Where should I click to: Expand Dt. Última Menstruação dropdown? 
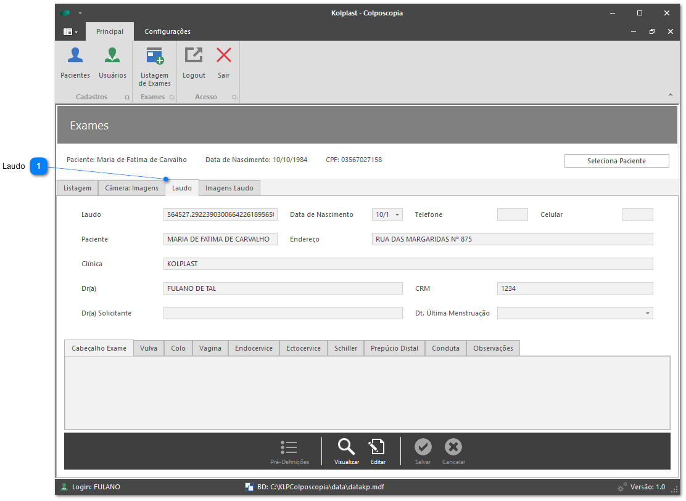tap(648, 314)
